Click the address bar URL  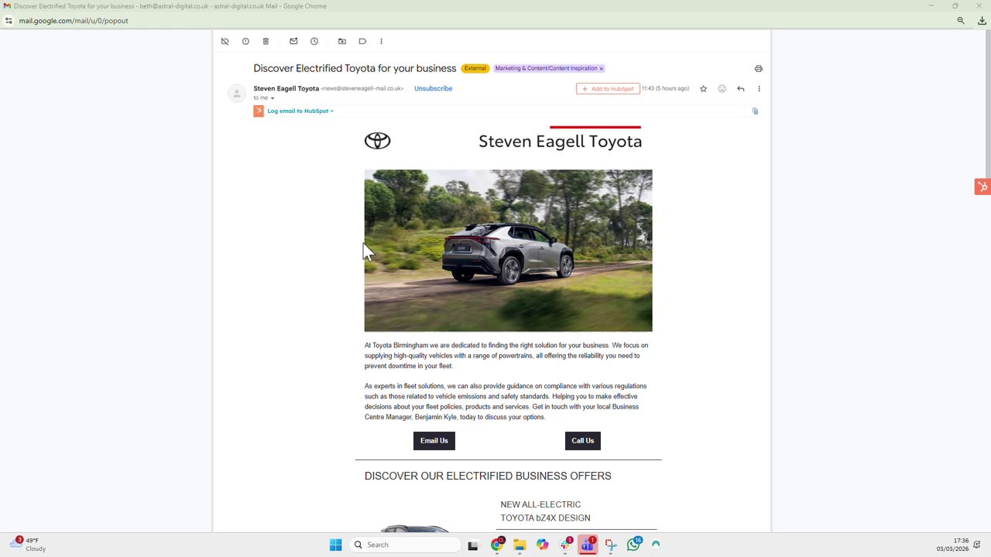coord(74,21)
